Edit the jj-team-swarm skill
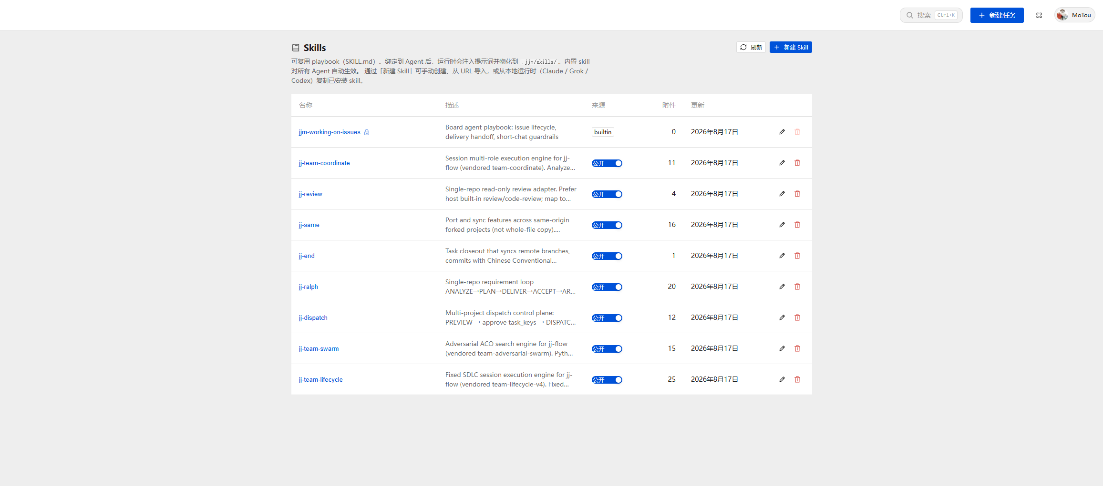 (x=782, y=348)
